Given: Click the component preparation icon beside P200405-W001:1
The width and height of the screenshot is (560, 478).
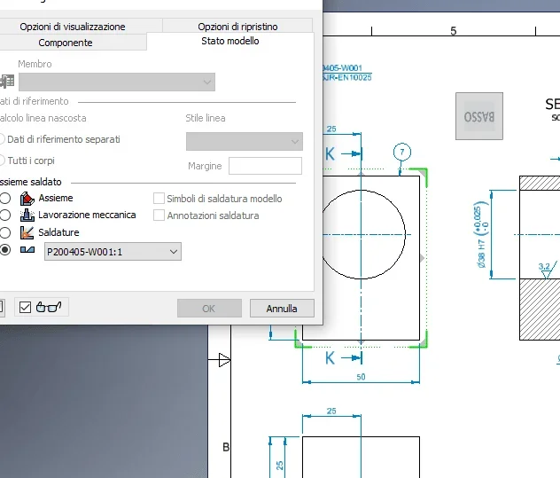Looking at the screenshot, I should coord(27,250).
